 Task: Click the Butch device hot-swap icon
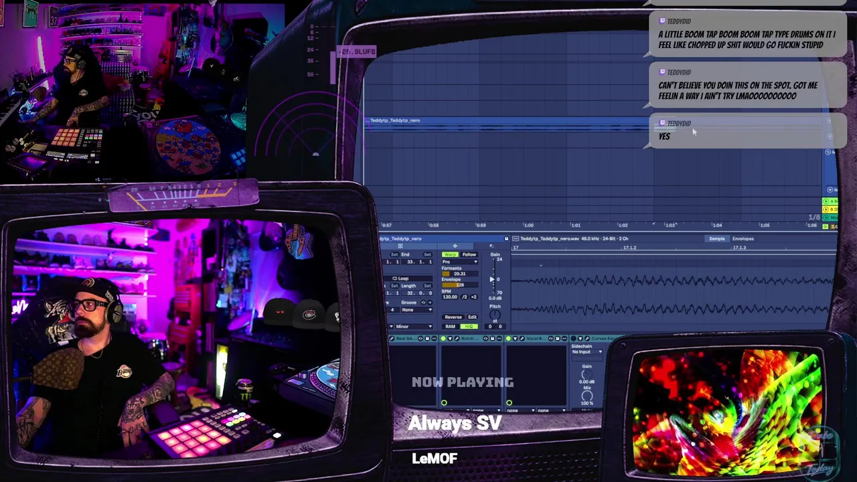[x=485, y=339]
